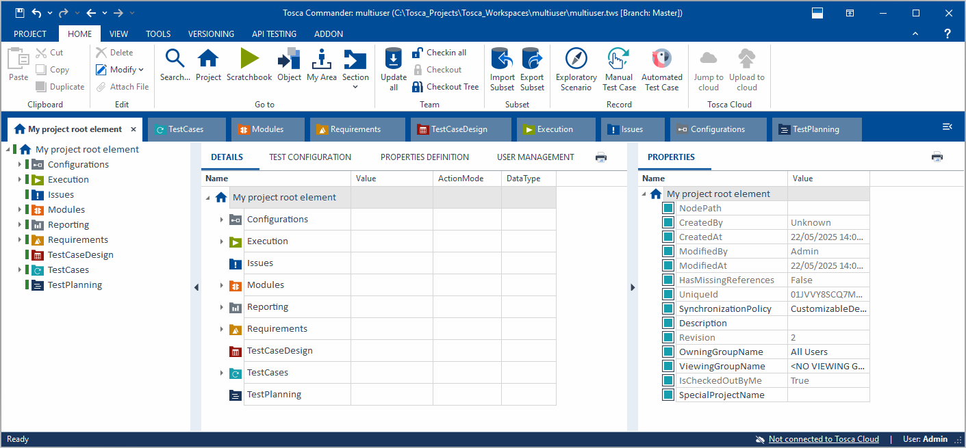Click print icon in Properties panel
Screen dimensions: 966x448
click(x=937, y=157)
